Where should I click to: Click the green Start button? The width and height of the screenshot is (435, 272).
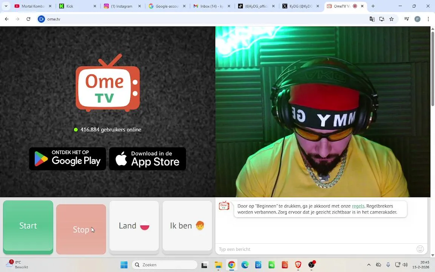(28, 227)
